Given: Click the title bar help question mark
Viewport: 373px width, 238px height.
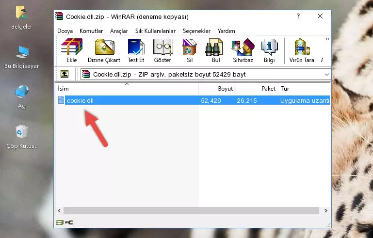Looking at the screenshot, I should tap(298, 16).
